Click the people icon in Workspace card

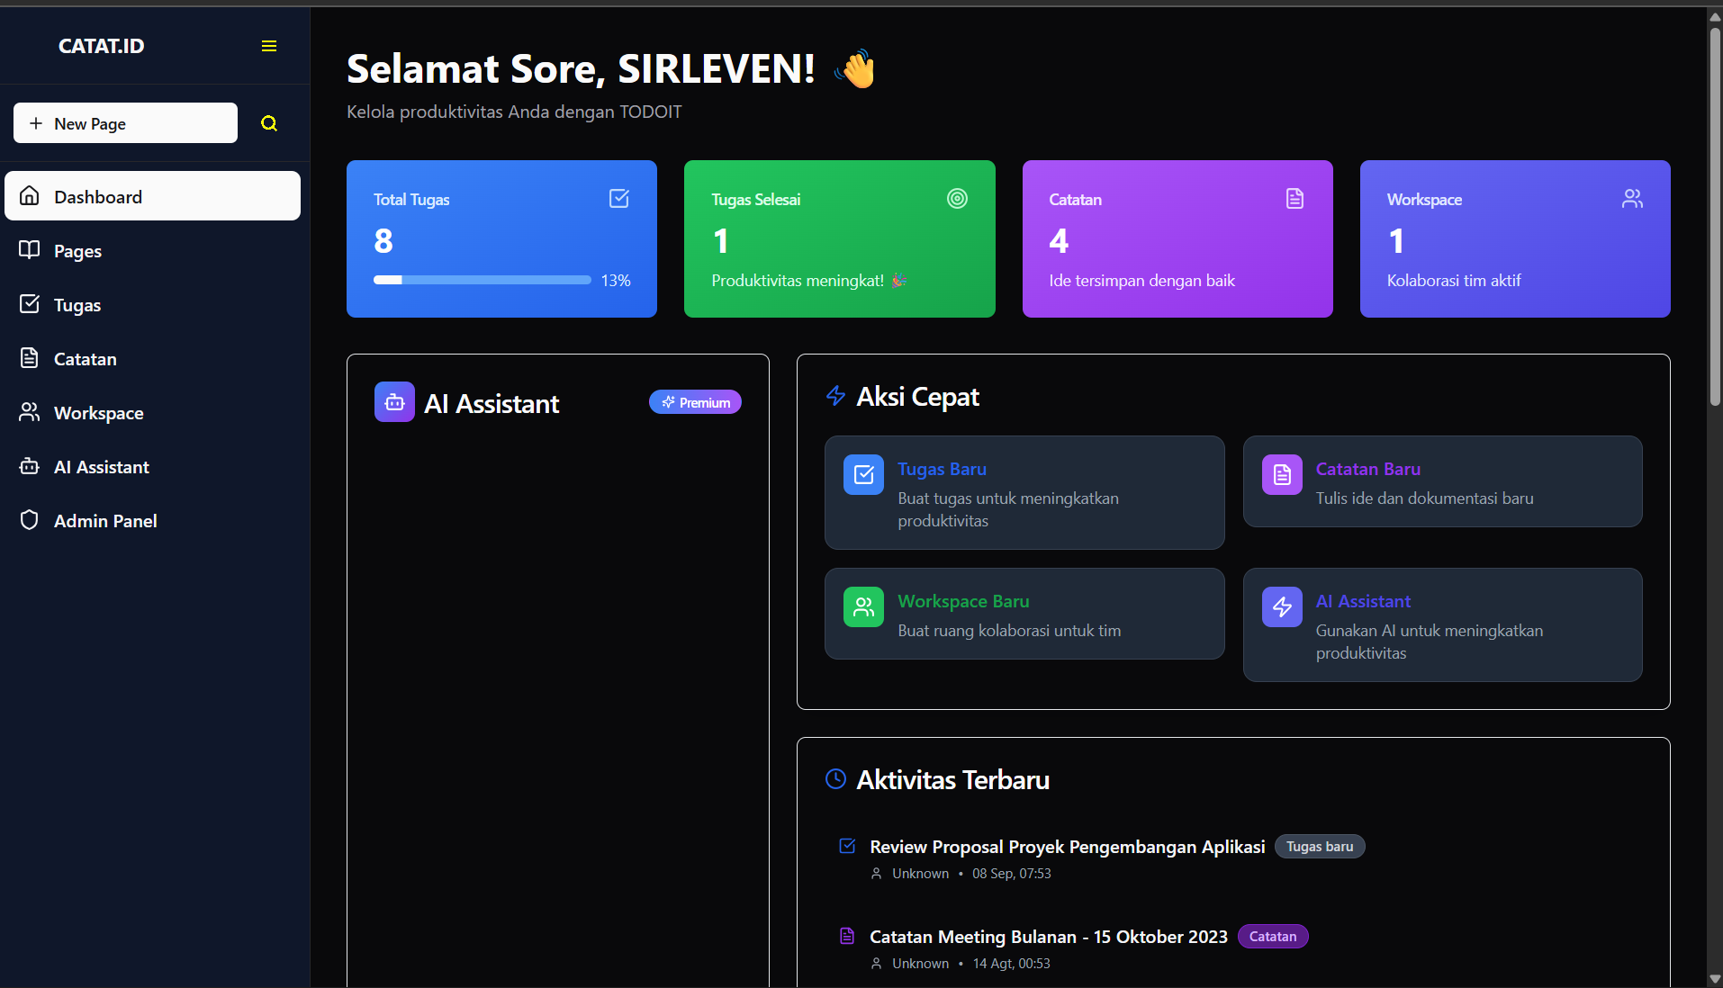pyautogui.click(x=1632, y=198)
